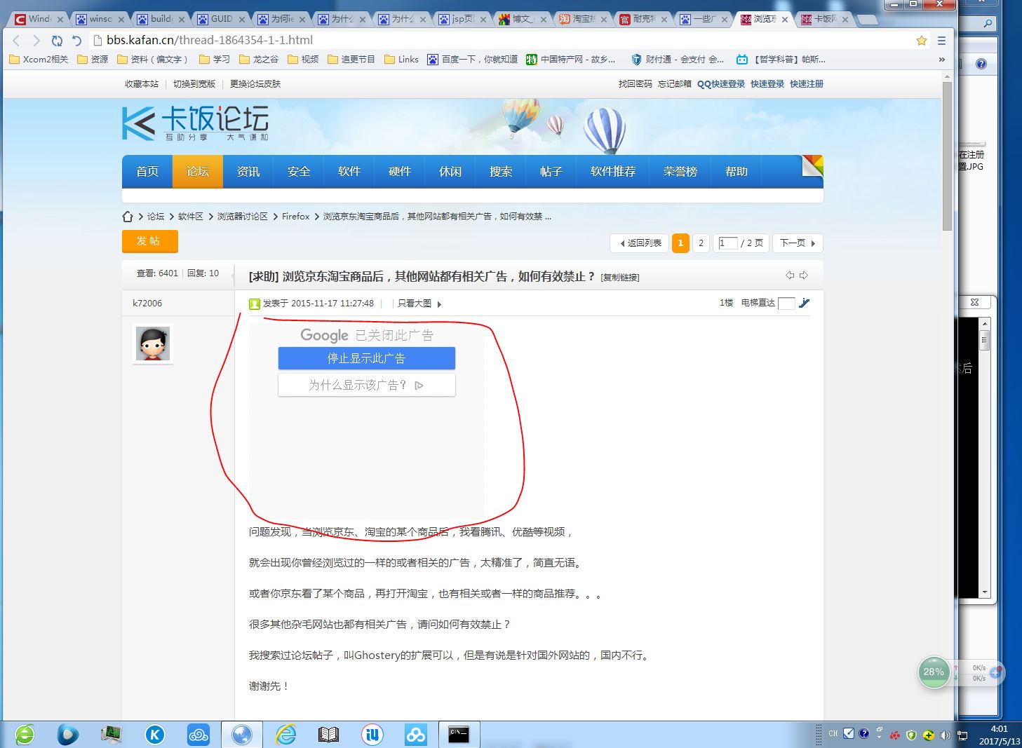Click 下一页 next page button

tap(798, 243)
